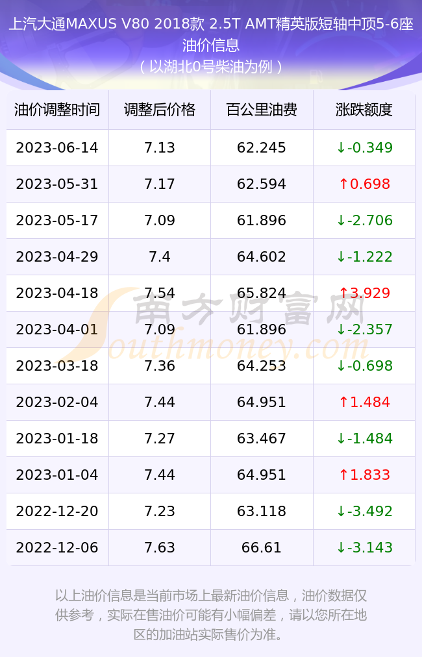Click the 66.61 fuel cost cell
Screen dimensions: 422x657
pyautogui.click(x=262, y=548)
